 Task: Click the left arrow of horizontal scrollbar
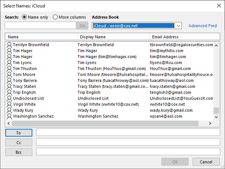pyautogui.click(x=9, y=123)
